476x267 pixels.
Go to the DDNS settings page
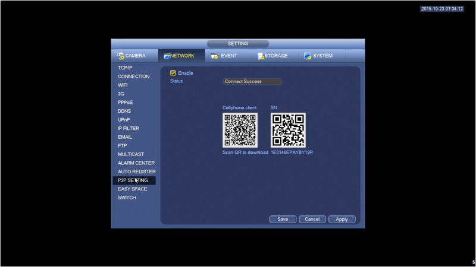(124, 111)
